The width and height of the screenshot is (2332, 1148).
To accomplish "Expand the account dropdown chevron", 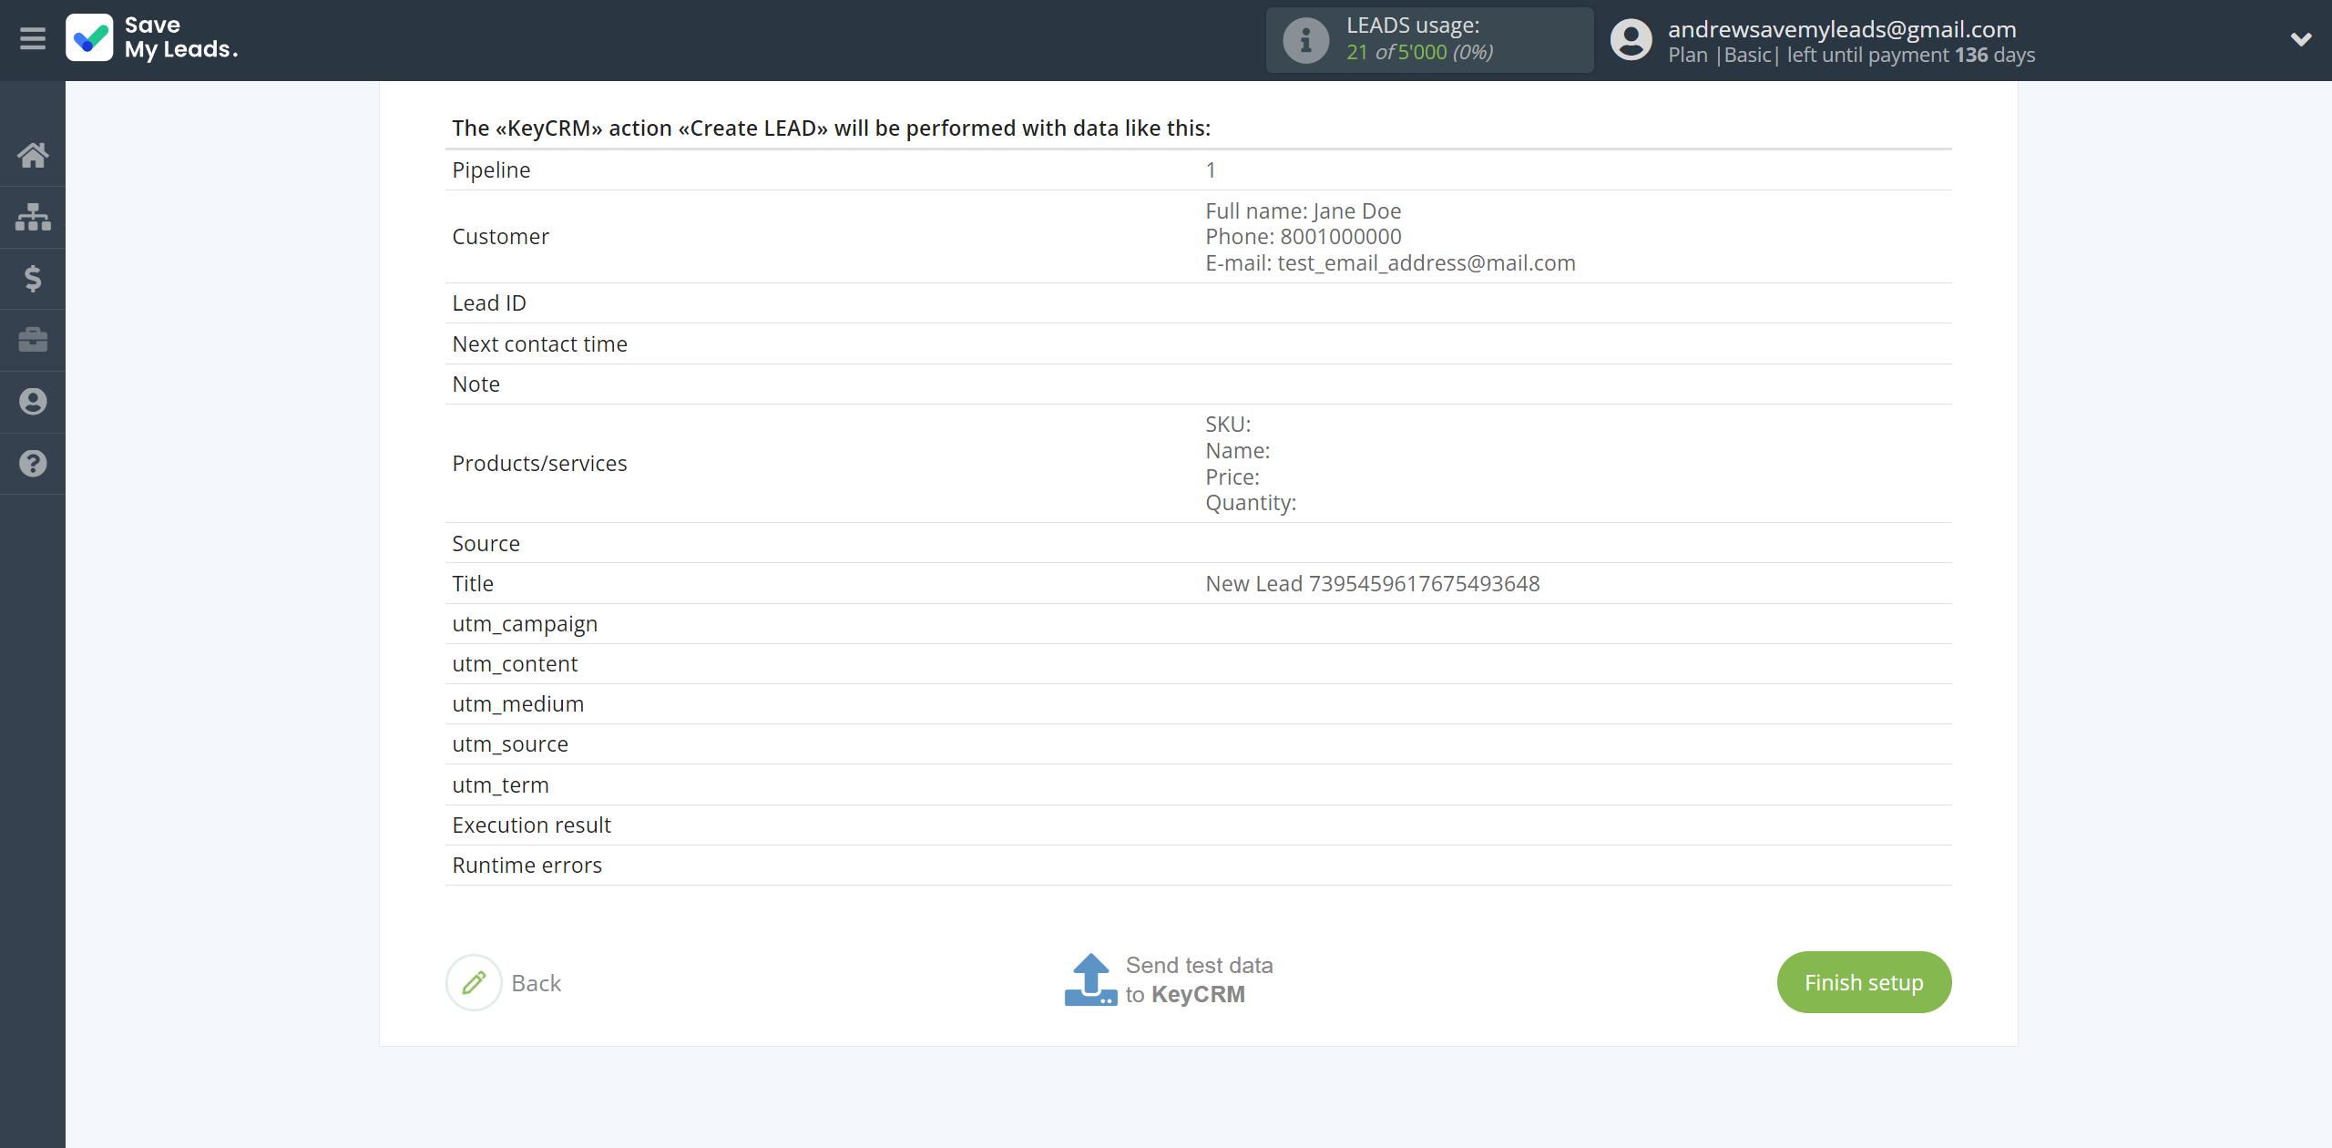I will coord(2301,39).
